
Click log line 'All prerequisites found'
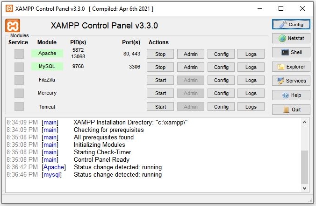[x=104, y=137]
